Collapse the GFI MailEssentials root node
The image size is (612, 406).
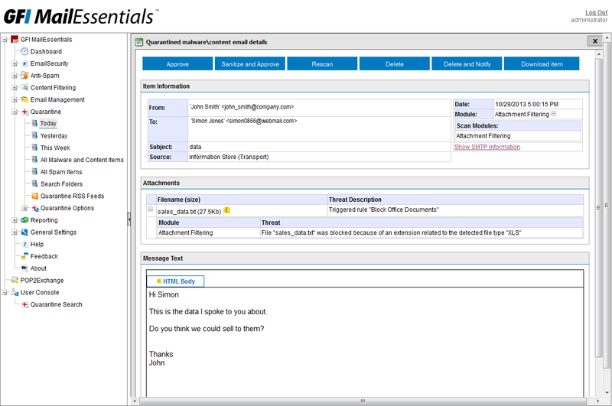tap(5, 40)
